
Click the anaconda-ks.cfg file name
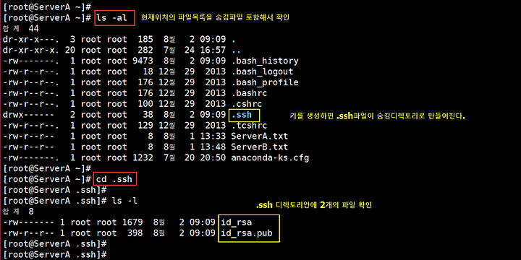pyautogui.click(x=270, y=158)
